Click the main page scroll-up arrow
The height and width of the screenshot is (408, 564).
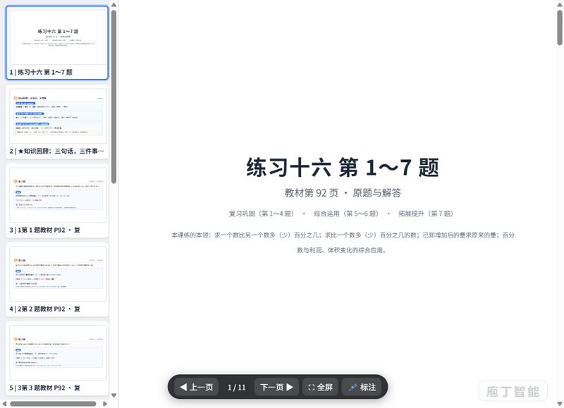click(x=560, y=5)
